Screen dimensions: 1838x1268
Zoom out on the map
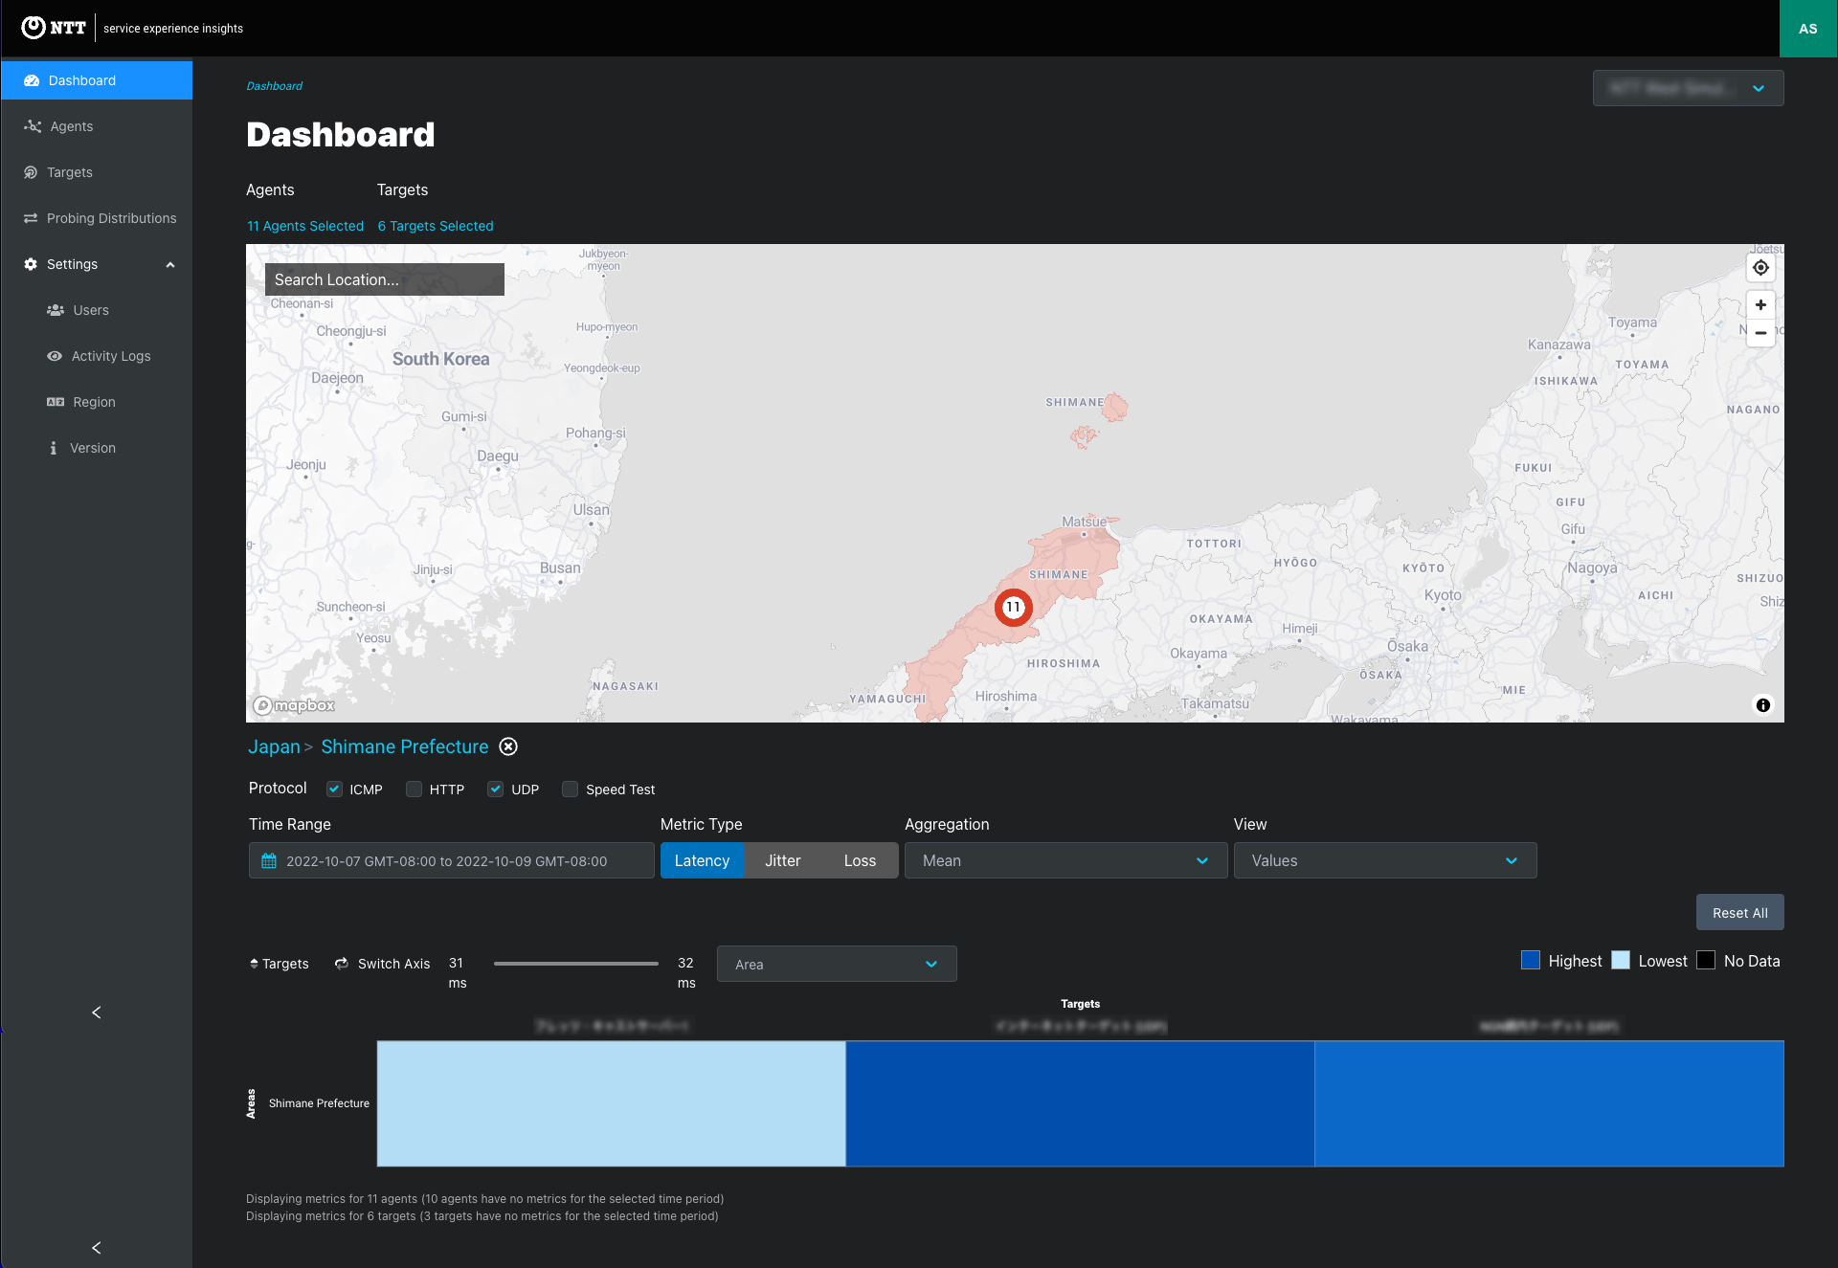[x=1760, y=333]
